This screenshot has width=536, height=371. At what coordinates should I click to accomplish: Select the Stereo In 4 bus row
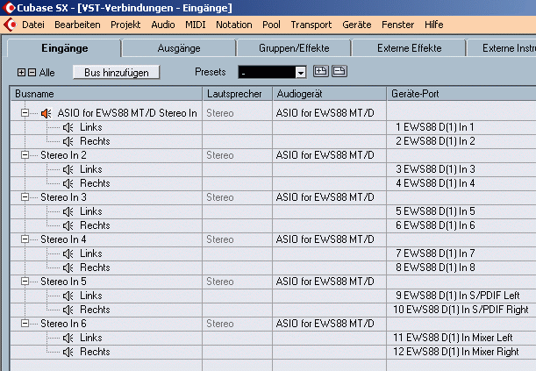(63, 239)
